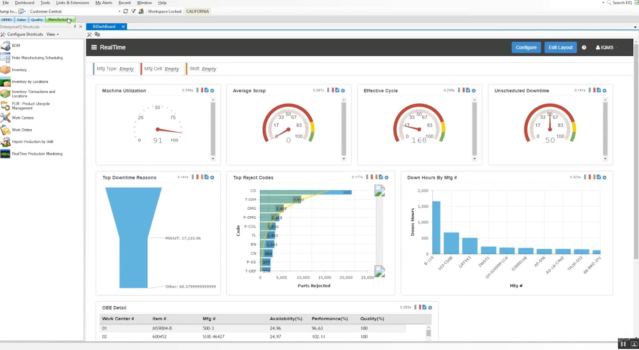Open the BOM shortcut icon
The image size is (639, 350).
pyautogui.click(x=6, y=46)
